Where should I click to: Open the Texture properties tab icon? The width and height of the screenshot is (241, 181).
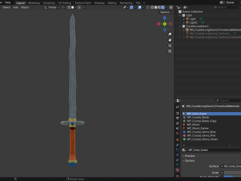pyautogui.click(x=177, y=175)
